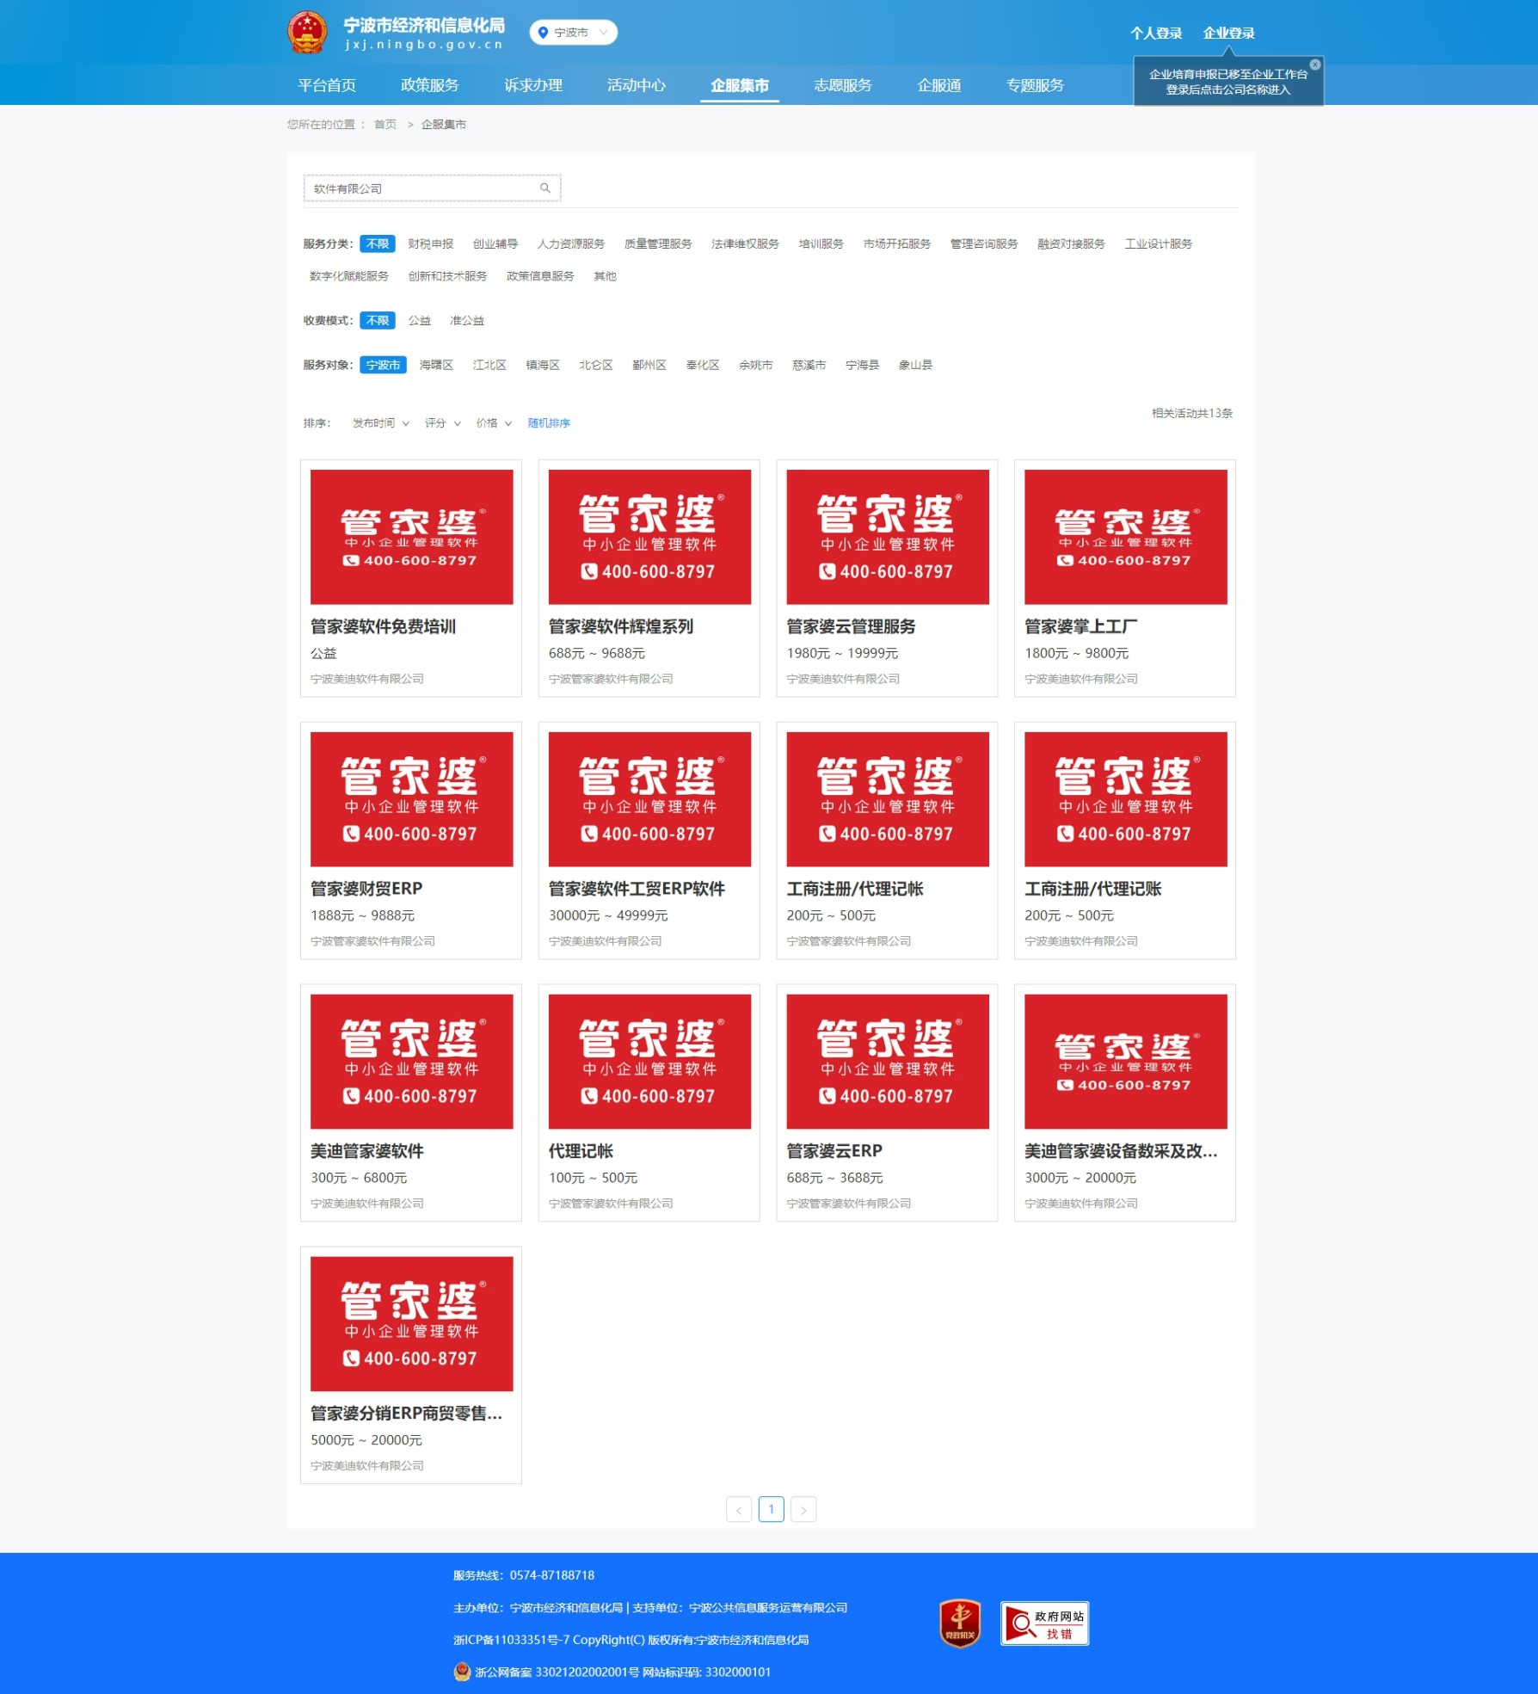Select 随机排序 sorting option
This screenshot has height=1694, width=1538.
(549, 423)
